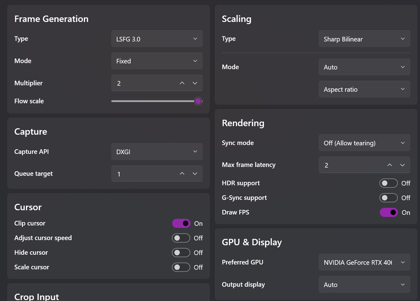The width and height of the screenshot is (420, 301).
Task: Increase Max frame latency with the up arrow
Action: 390,165
